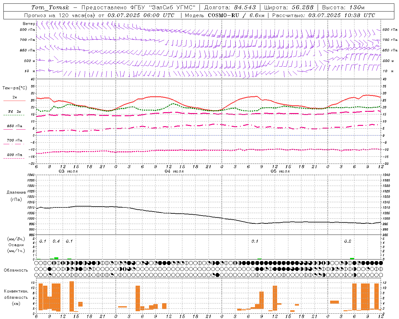The height and width of the screenshot is (319, 399).
Task: Click the "04 июля" date label
Action: point(174,171)
